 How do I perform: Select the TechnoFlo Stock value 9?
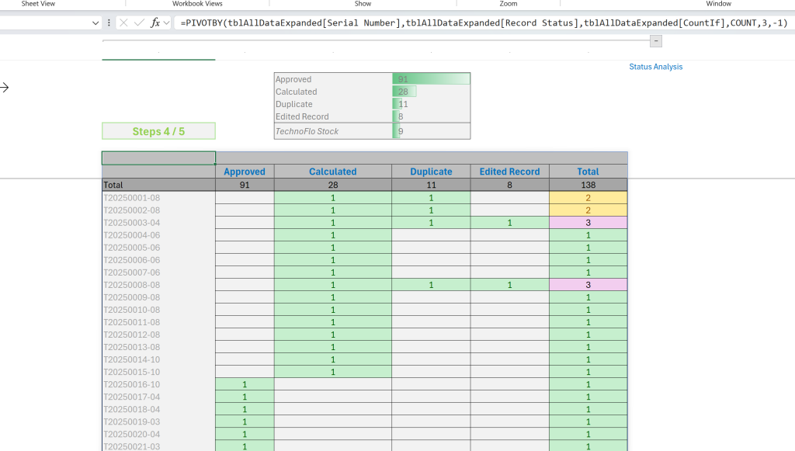(x=432, y=131)
